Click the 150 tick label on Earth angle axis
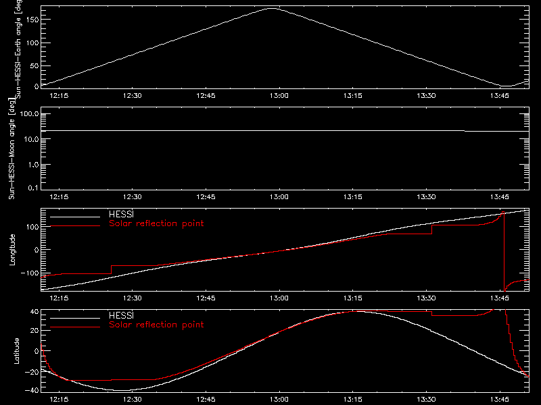The height and width of the screenshot is (405, 541). coord(32,20)
